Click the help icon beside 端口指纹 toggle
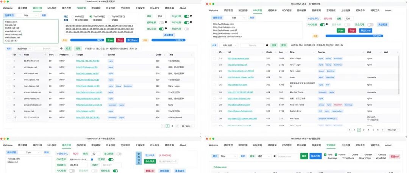Image resolution: width=409 pixels, height=173 pixels. tap(166, 28)
